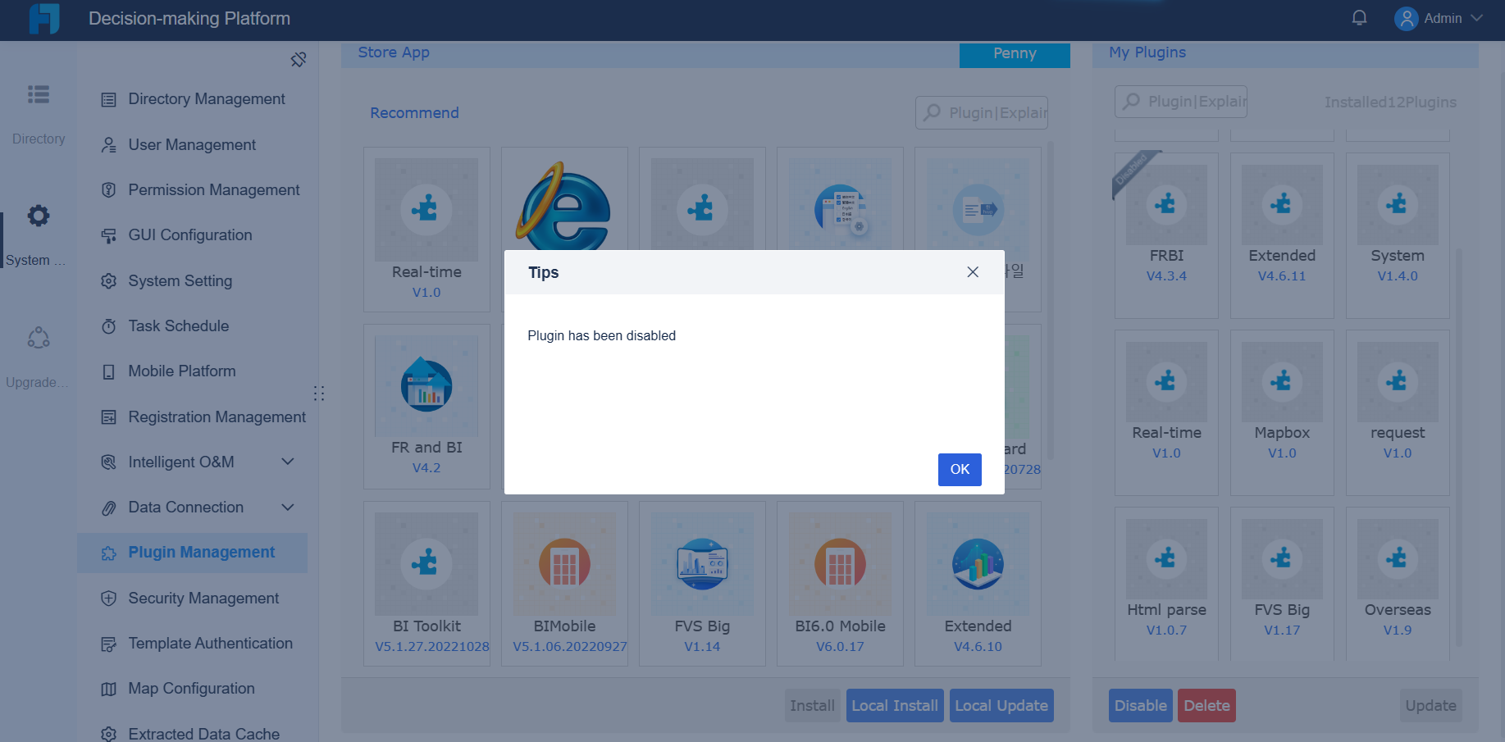1505x742 pixels.
Task: Click the Security Management shield icon
Action: (x=108, y=599)
